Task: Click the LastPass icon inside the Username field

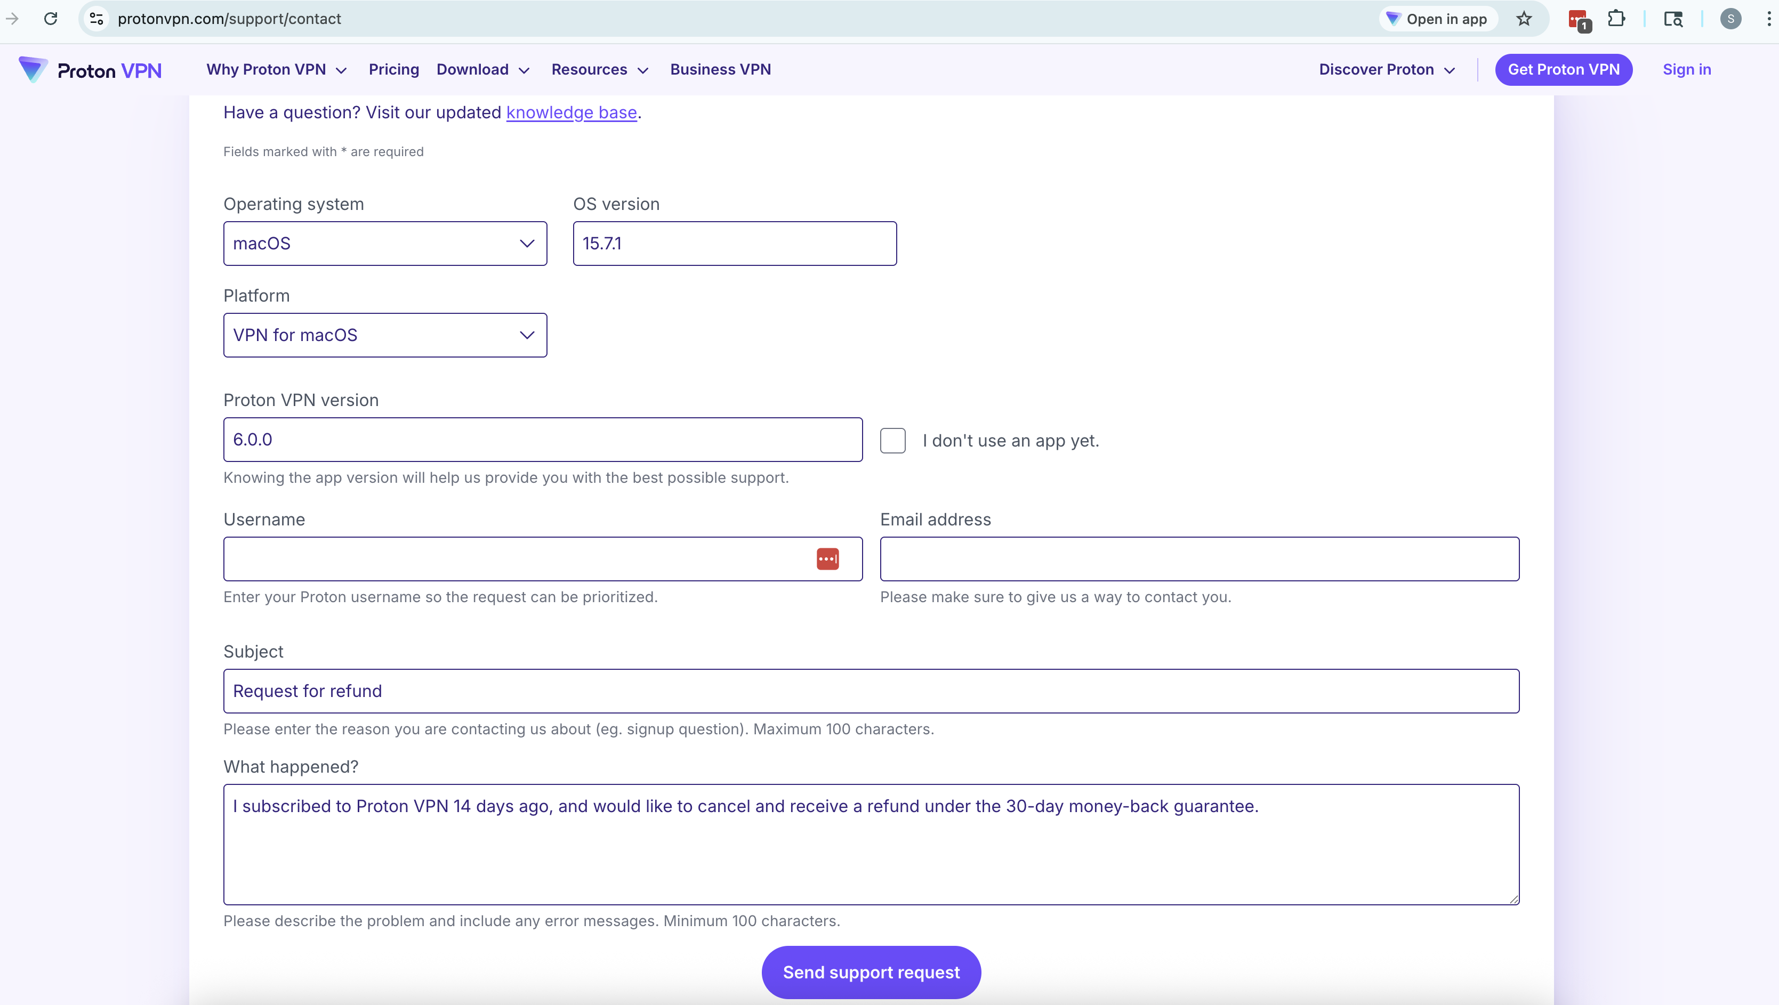Action: (x=827, y=558)
